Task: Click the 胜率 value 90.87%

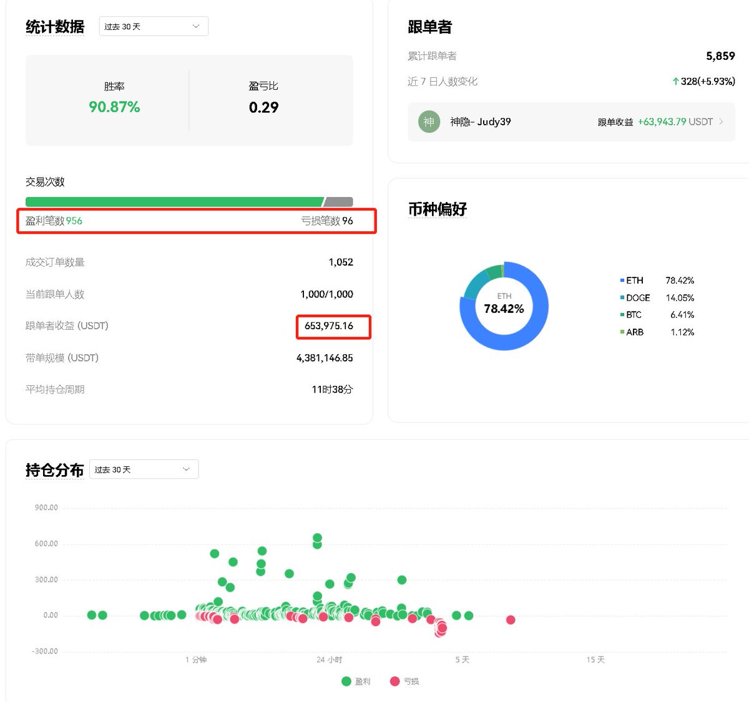Action: click(x=114, y=107)
